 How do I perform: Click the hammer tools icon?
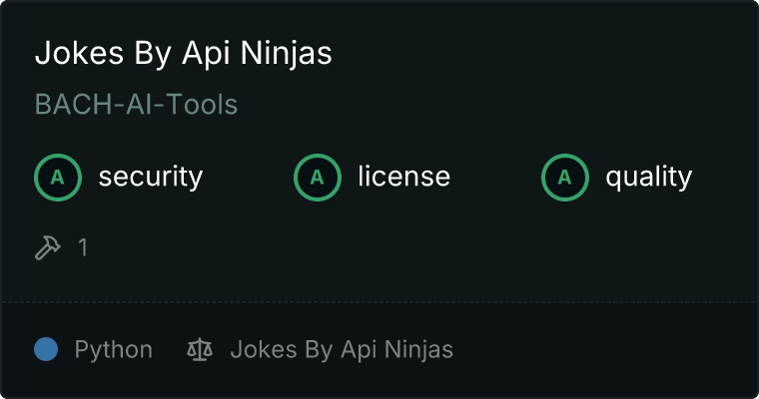[x=47, y=247]
